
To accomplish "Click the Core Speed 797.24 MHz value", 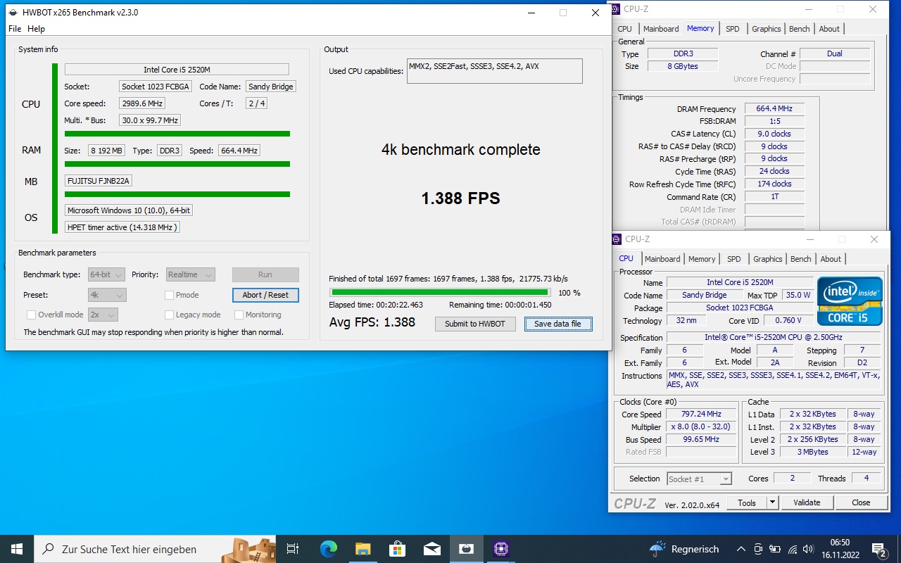I will pos(701,414).
